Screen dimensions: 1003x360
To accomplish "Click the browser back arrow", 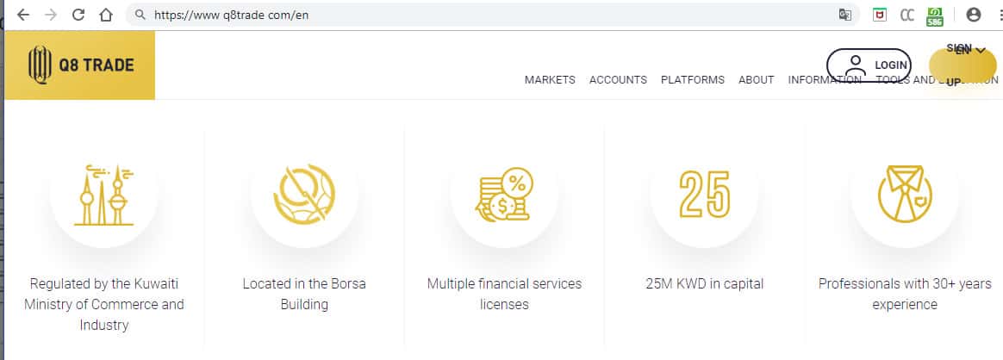I will pos(23,15).
